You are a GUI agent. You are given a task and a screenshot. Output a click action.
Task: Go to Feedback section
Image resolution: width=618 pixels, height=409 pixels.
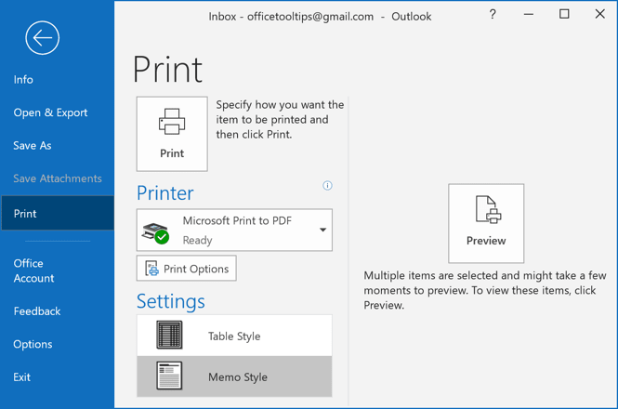(x=37, y=311)
